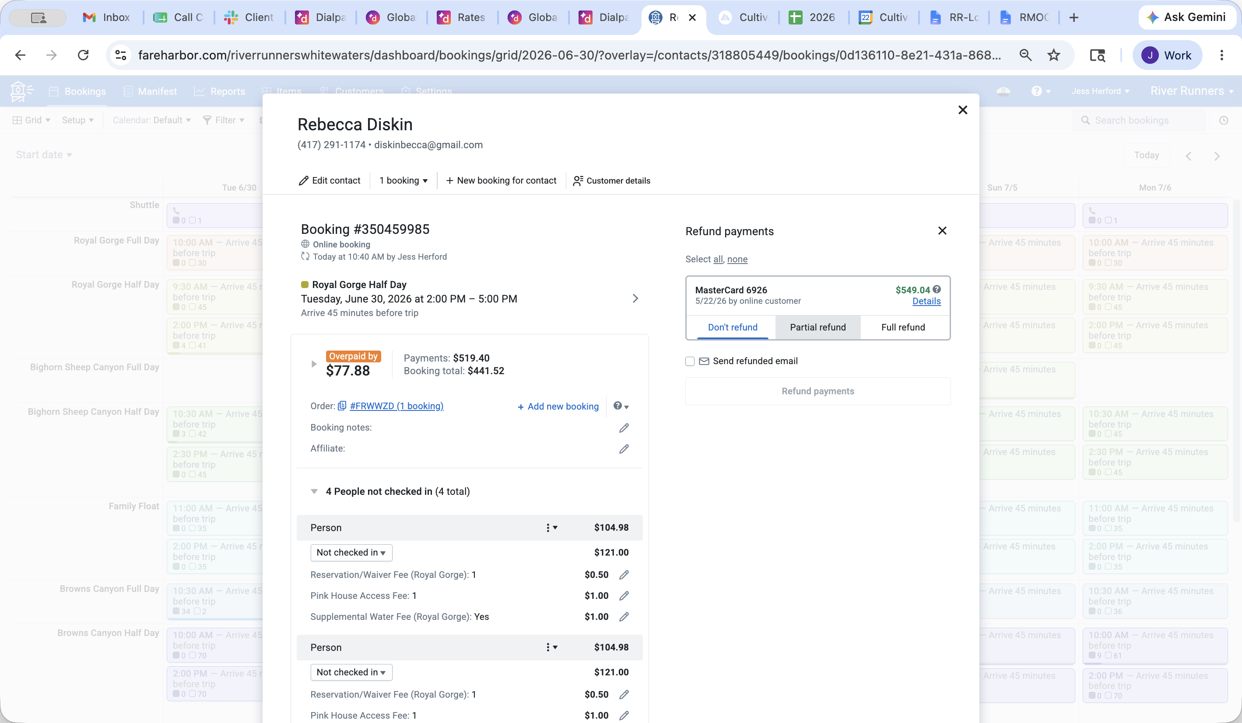Open second Not checked in dropdown
Image resolution: width=1242 pixels, height=723 pixels.
[351, 672]
